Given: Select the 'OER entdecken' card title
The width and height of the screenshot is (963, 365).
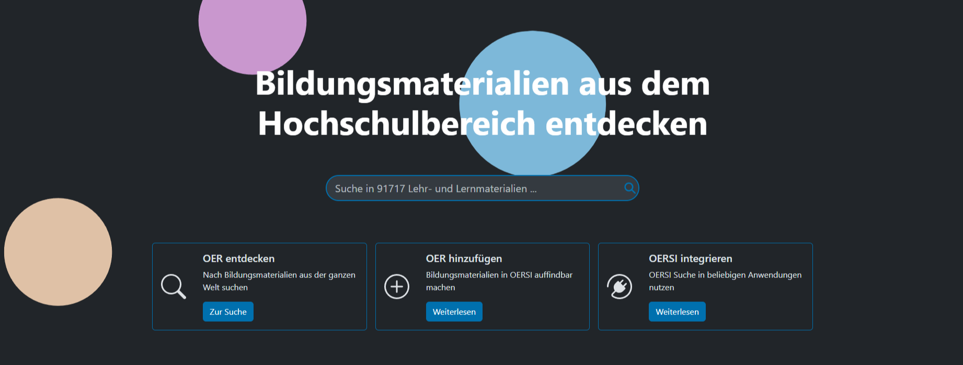Looking at the screenshot, I should 238,259.
